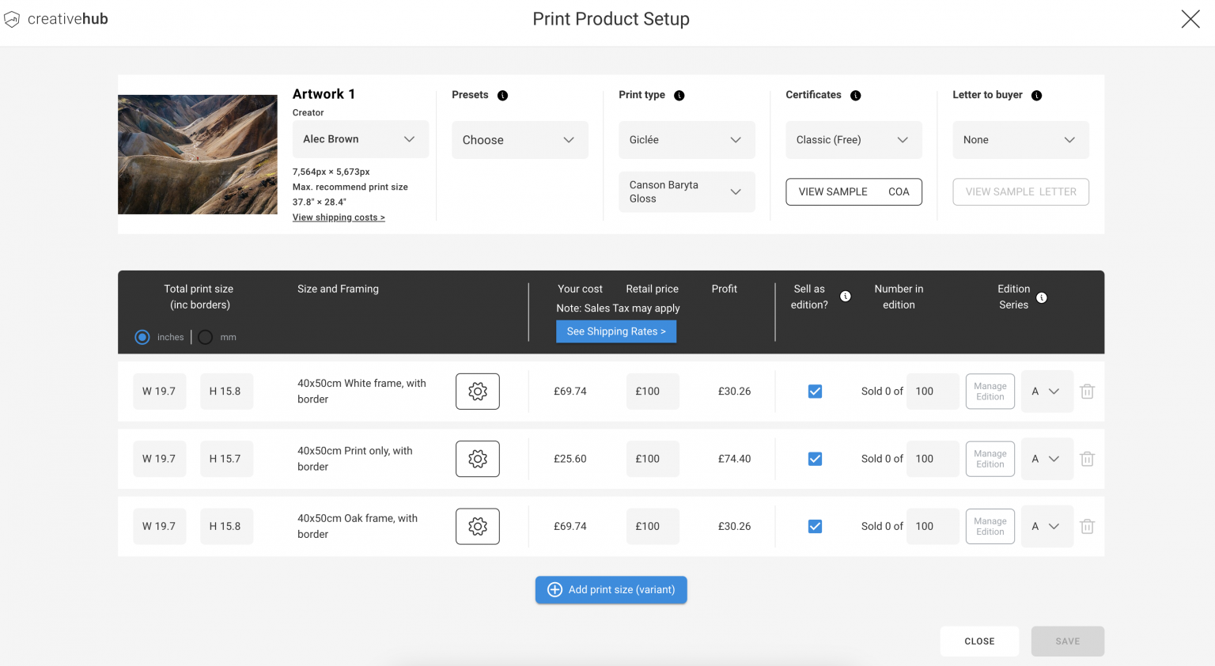Click the info icon beside Certificates
This screenshot has height=666, width=1215.
point(855,95)
